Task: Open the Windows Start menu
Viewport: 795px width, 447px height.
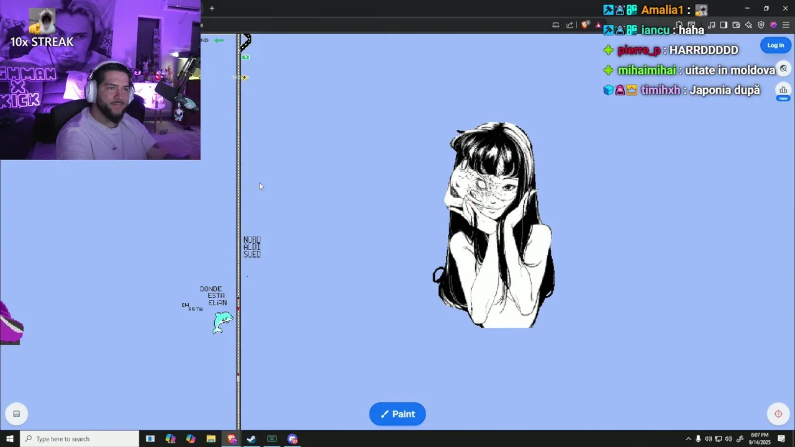Action: [x=9, y=439]
